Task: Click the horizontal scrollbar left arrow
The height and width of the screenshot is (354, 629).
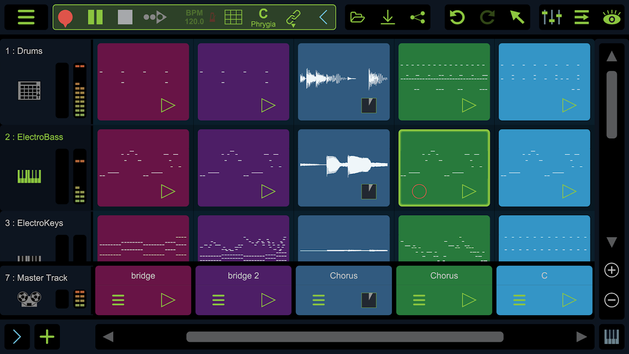Action: [x=108, y=337]
